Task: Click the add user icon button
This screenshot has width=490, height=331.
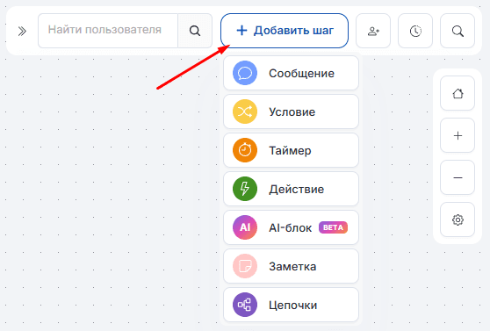Action: (373, 31)
